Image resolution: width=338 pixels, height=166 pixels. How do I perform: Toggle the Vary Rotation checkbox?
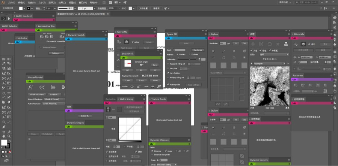(168, 73)
